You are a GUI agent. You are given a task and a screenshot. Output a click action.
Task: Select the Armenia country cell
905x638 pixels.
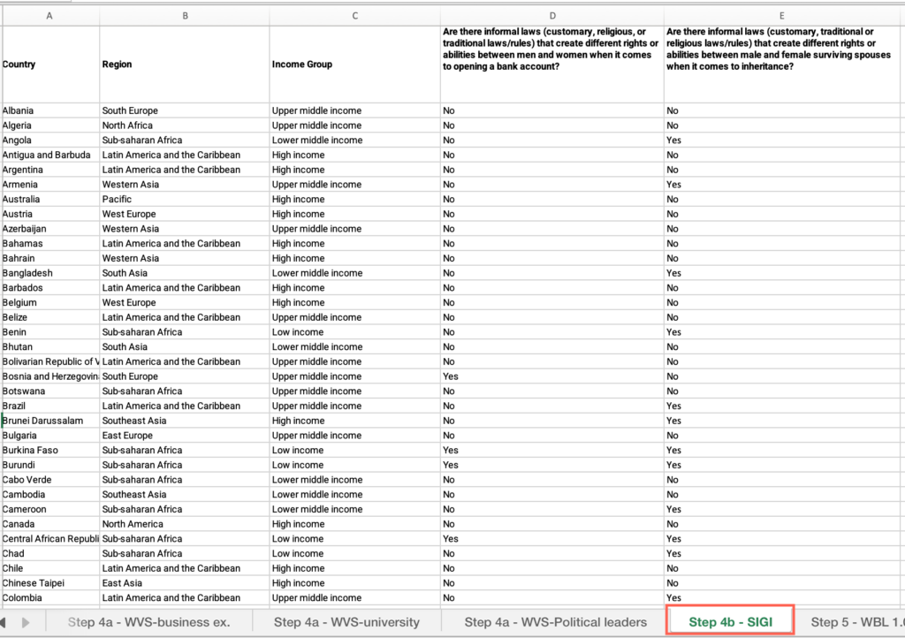pos(50,185)
